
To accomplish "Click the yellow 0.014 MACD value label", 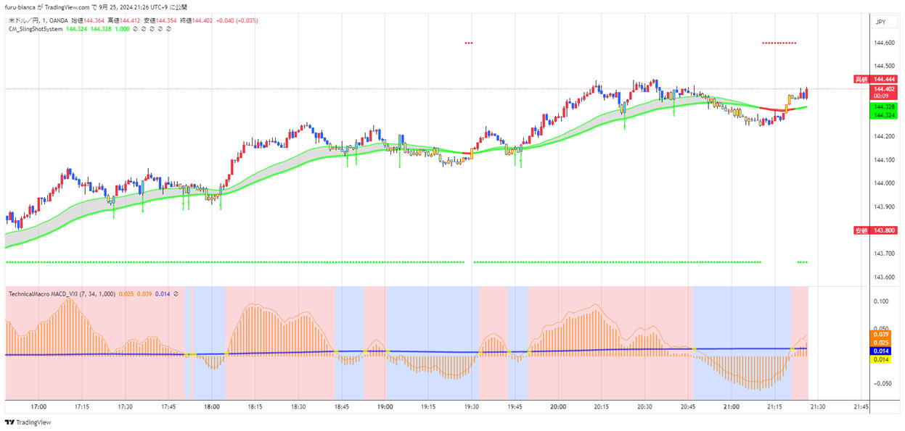I will 882,359.
